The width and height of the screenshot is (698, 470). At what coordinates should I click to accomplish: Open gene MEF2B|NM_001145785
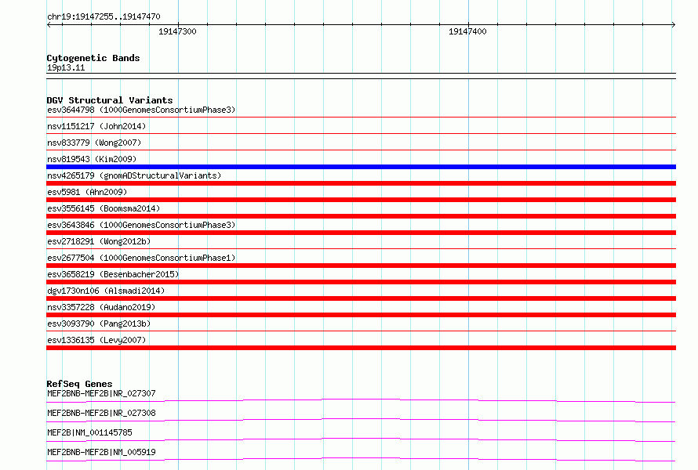coord(89,432)
